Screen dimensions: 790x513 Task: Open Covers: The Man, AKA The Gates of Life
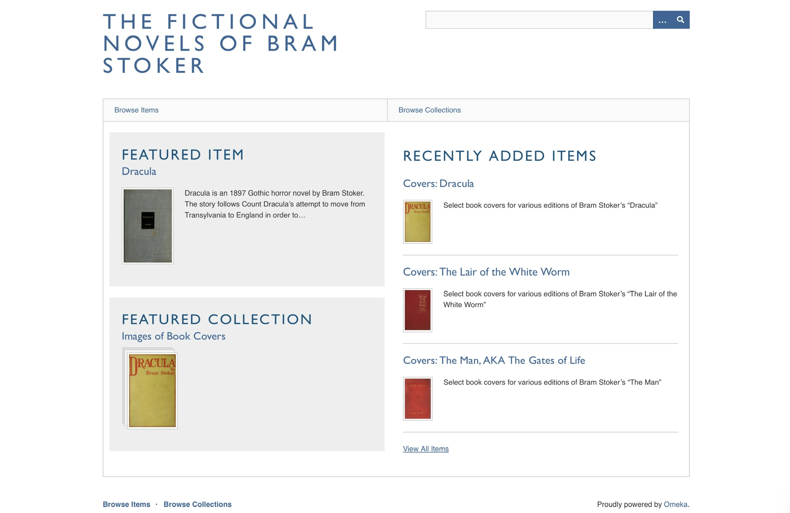point(494,360)
